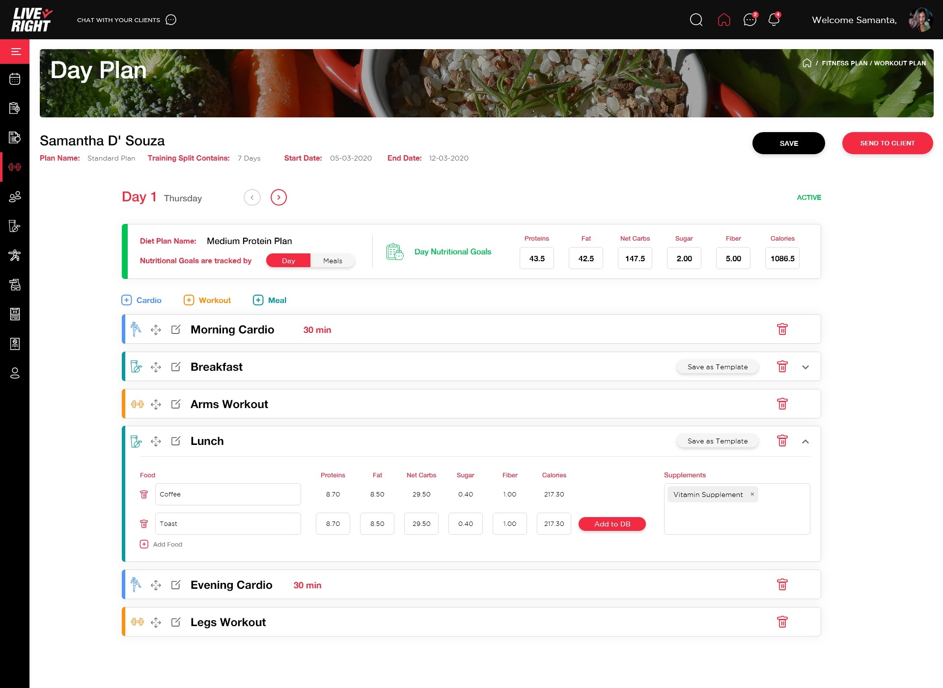Collapse the Lunch meal section
This screenshot has width=943, height=688.
click(x=805, y=441)
